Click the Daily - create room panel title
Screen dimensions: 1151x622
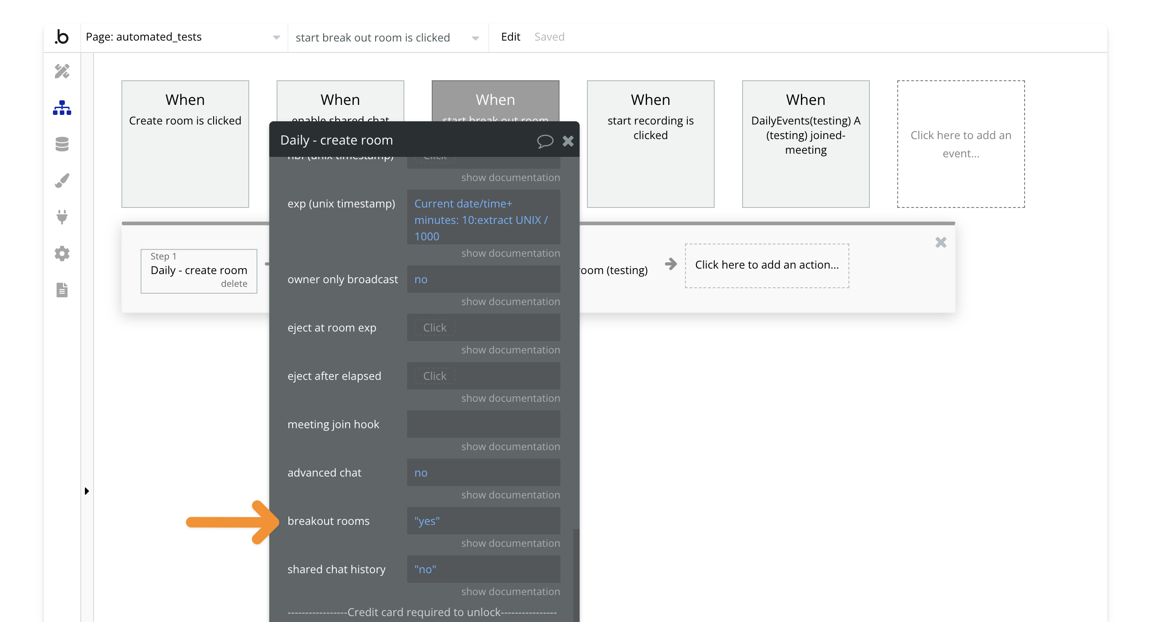[336, 140]
